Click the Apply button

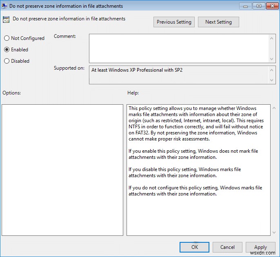click(x=260, y=247)
